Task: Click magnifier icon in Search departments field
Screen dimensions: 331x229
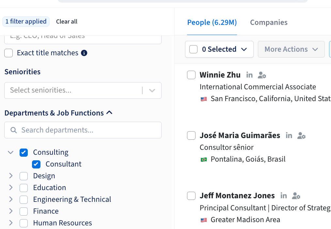Action: [14, 130]
